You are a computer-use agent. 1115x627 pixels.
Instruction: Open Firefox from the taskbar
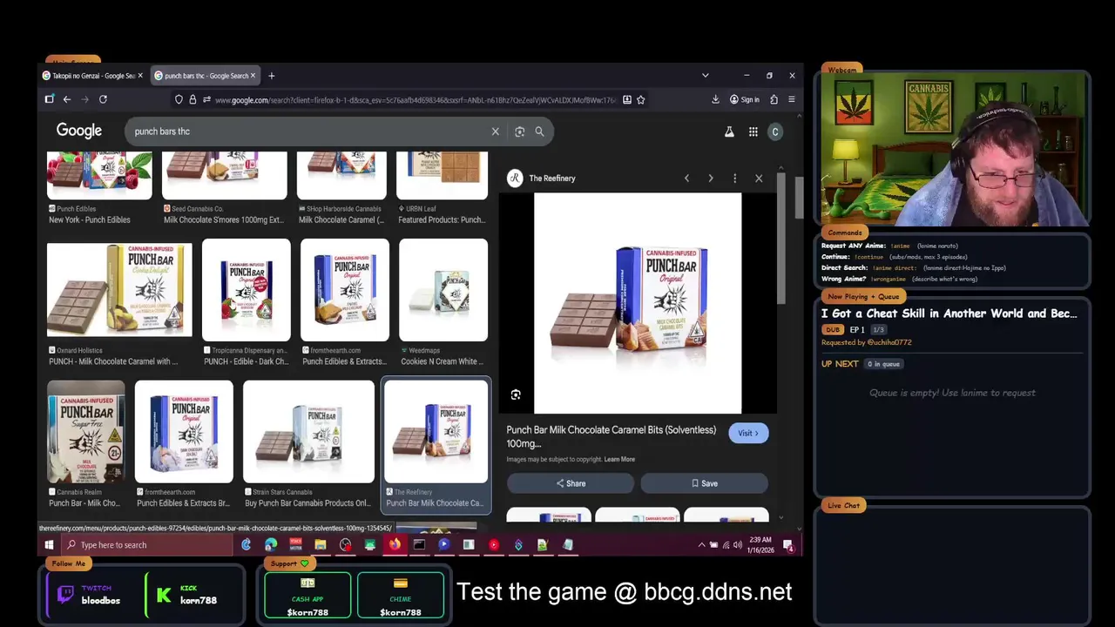[395, 545]
